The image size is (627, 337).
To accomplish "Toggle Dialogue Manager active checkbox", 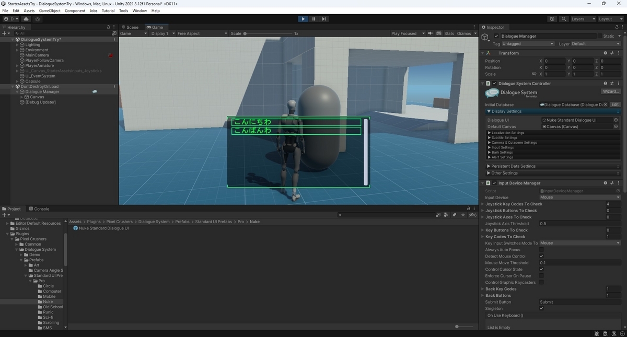I will [x=496, y=36].
